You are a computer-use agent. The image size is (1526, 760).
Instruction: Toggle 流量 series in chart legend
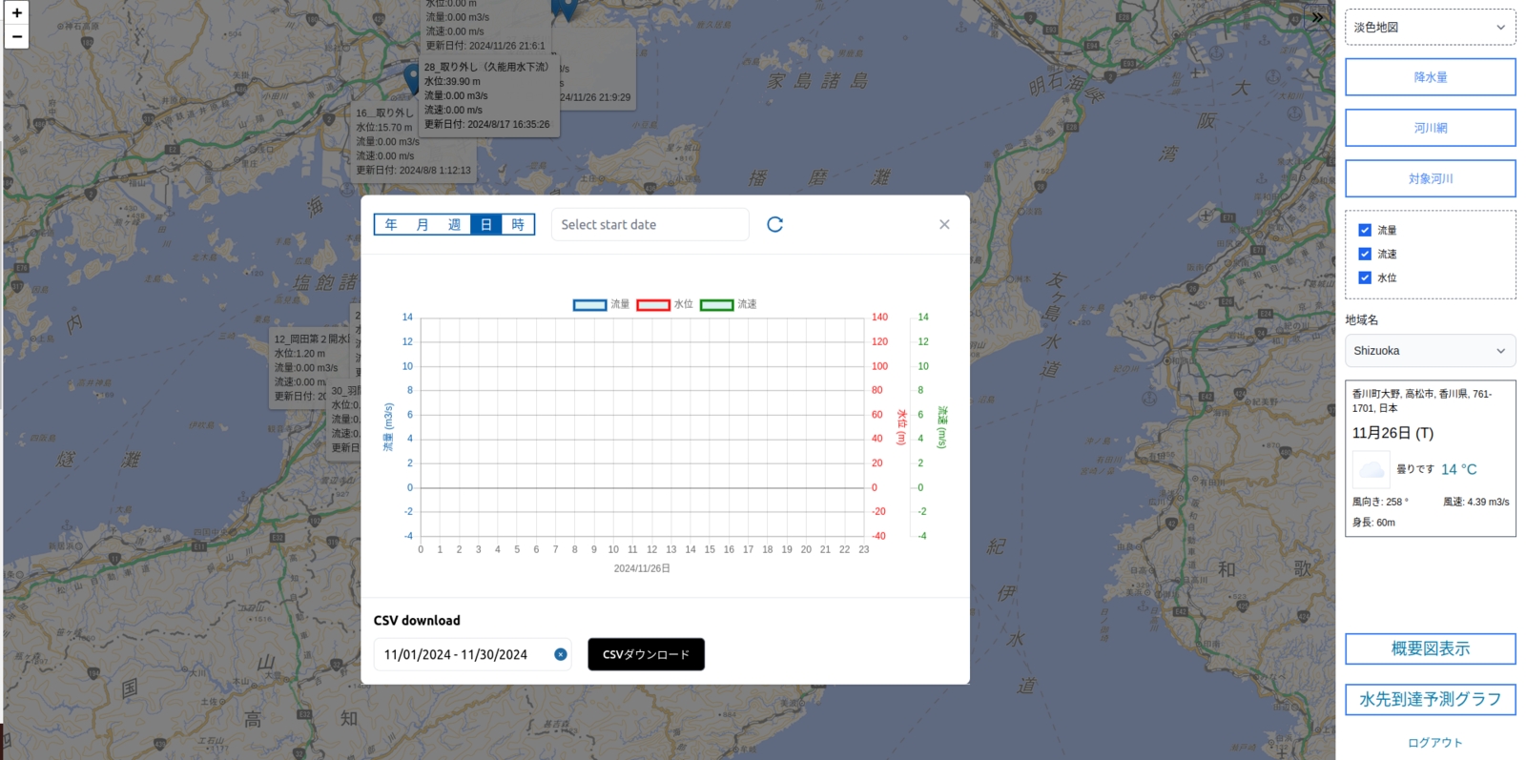tap(601, 304)
